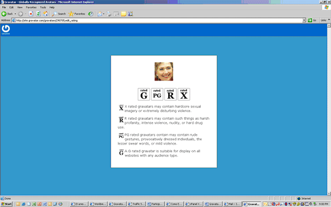This screenshot has height=207, width=331.
Task: Open the address bar dropdown list
Action: point(304,20)
